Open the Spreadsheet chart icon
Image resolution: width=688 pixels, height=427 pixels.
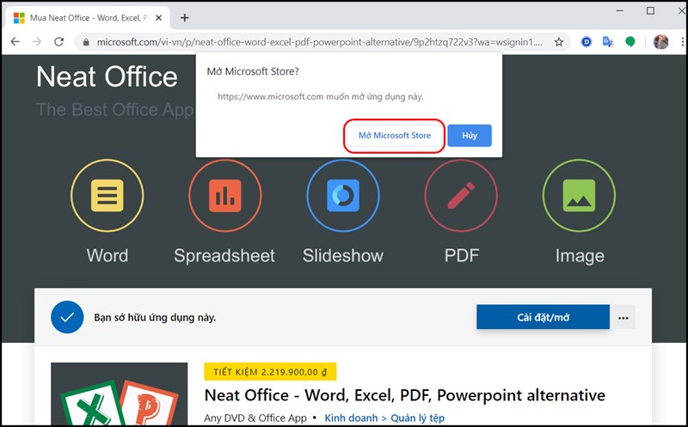(224, 197)
